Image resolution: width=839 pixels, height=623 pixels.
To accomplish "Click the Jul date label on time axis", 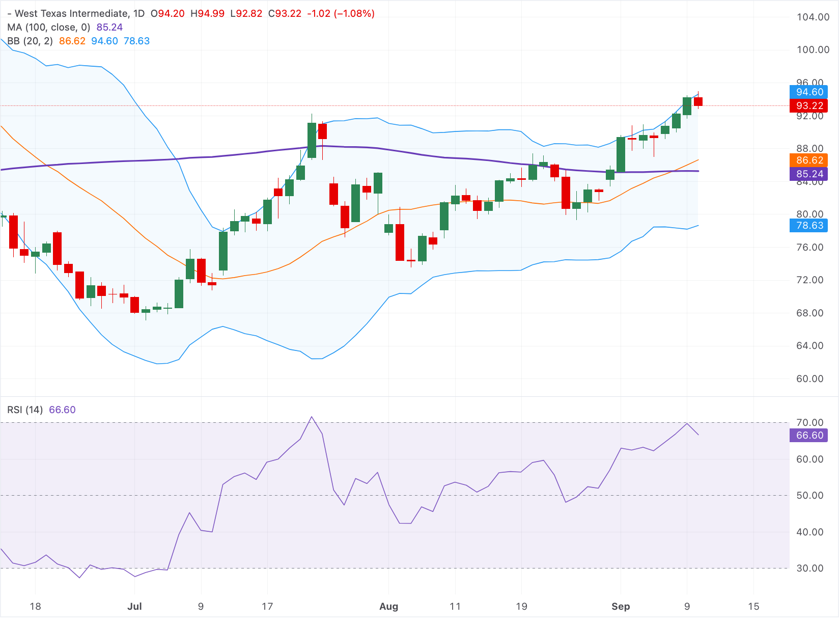I will click(x=134, y=607).
